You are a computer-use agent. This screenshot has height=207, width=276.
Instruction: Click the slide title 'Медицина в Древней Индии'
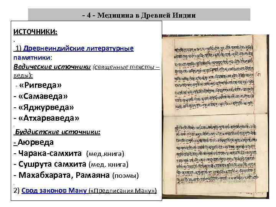click(146, 15)
